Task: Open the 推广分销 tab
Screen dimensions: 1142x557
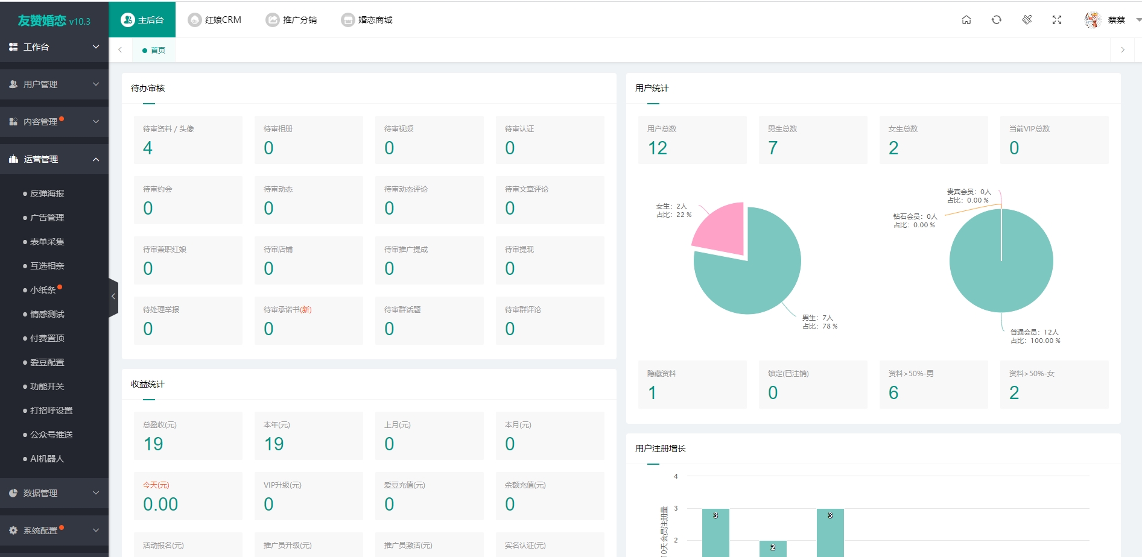Action: [x=291, y=20]
